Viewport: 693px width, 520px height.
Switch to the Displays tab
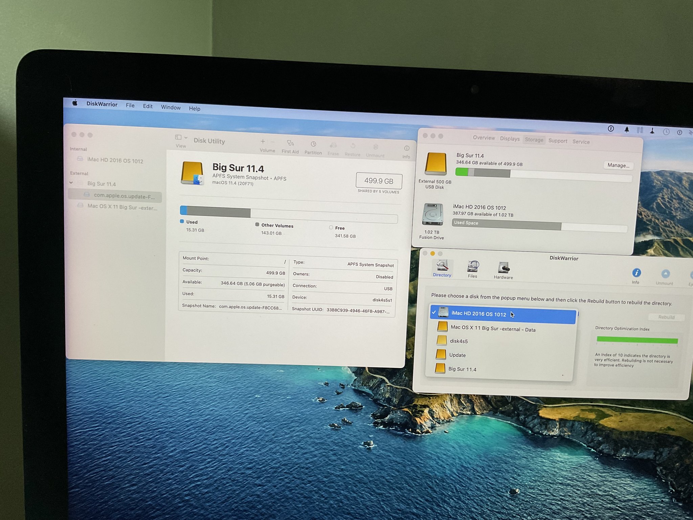(510, 139)
